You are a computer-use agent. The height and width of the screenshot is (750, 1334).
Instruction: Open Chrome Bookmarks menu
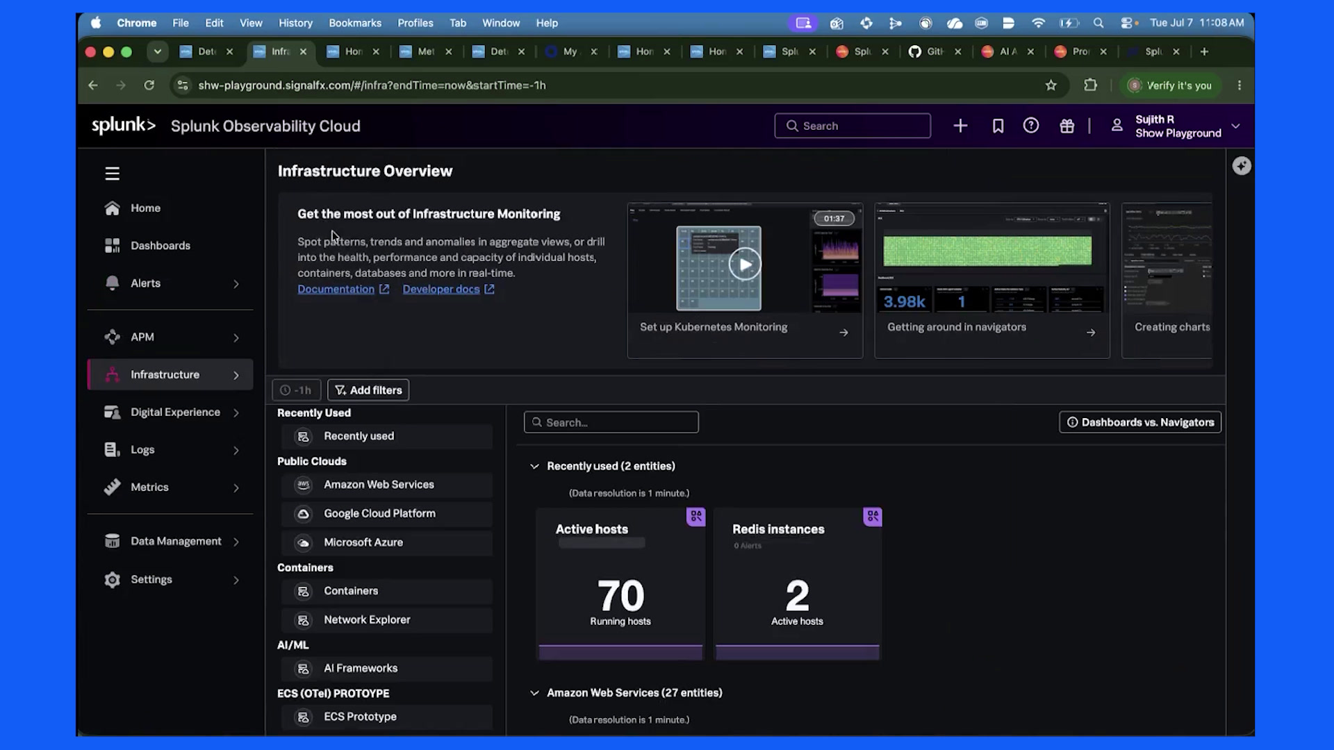(x=355, y=23)
